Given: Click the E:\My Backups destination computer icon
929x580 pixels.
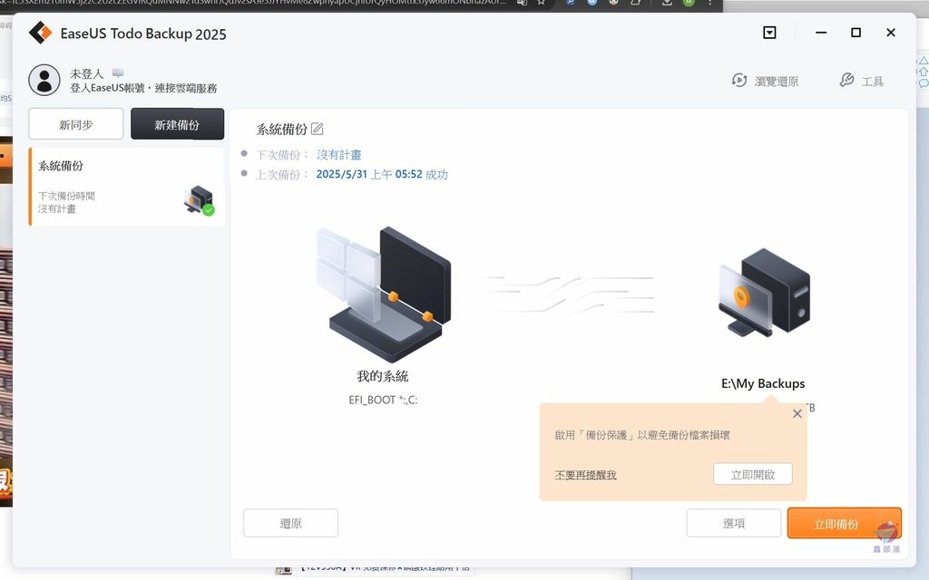Looking at the screenshot, I should 763,295.
